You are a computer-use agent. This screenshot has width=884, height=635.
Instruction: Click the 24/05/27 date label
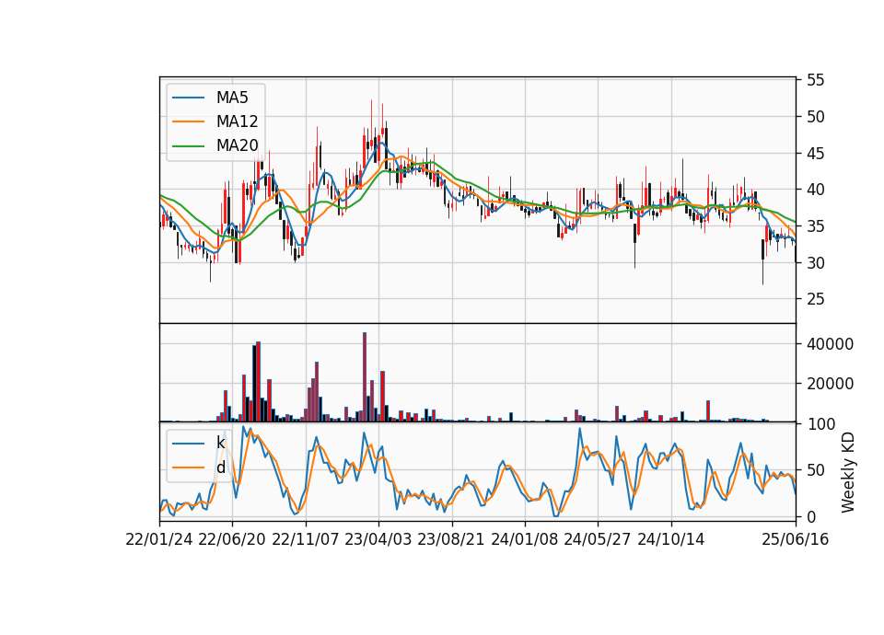pos(598,540)
